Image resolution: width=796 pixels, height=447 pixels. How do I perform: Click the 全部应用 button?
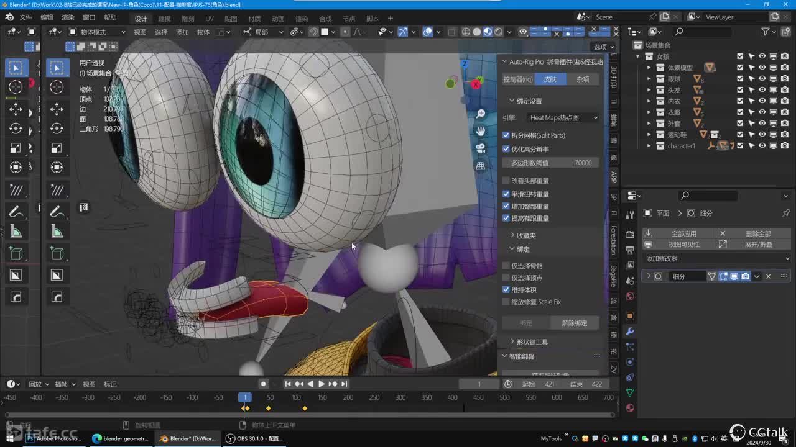(678, 233)
